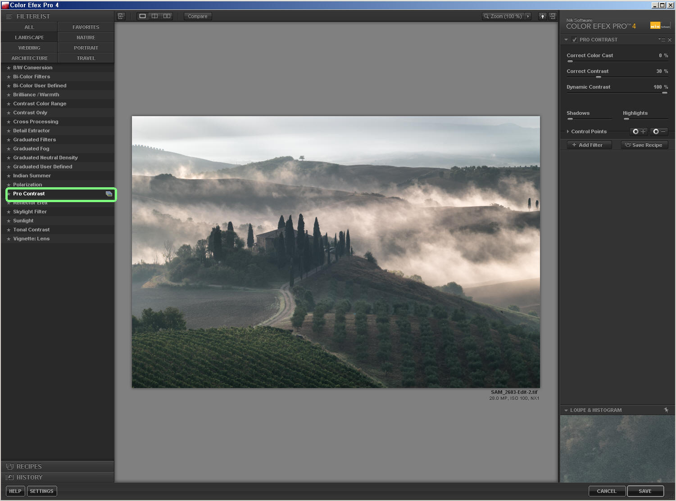Image resolution: width=676 pixels, height=501 pixels.
Task: Favorite the Tonal Contrast filter star
Action: [9, 230]
